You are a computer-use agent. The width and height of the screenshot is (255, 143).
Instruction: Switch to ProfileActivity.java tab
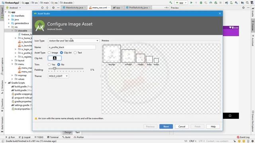[x=138, y=8]
